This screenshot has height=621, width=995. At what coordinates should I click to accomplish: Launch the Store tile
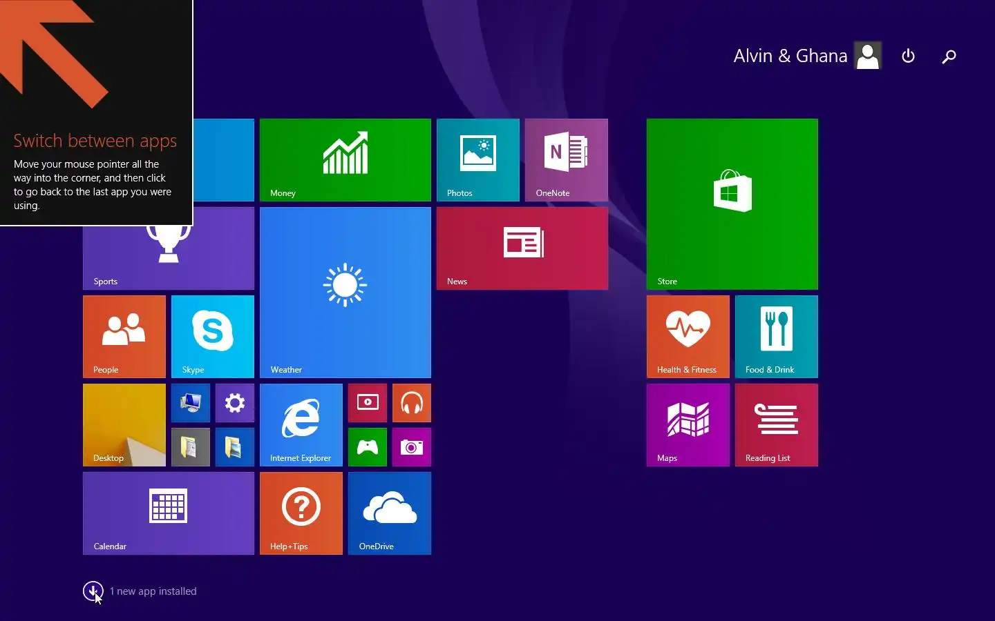click(732, 204)
